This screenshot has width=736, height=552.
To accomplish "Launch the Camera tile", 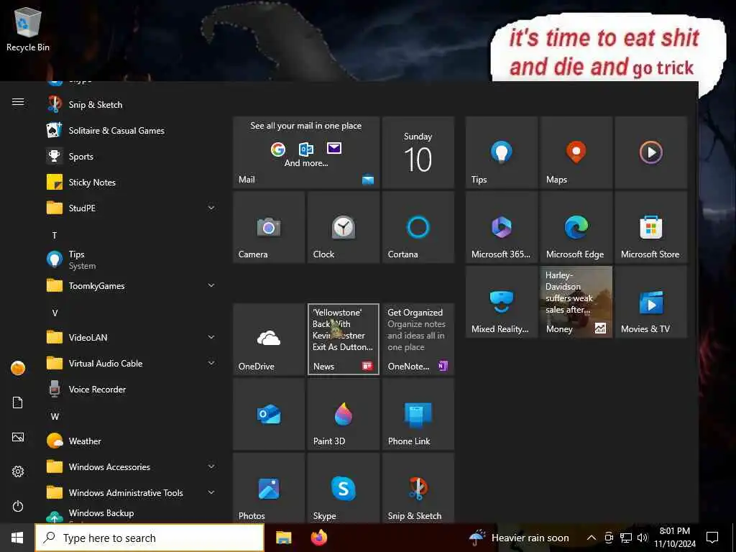I will click(x=269, y=227).
